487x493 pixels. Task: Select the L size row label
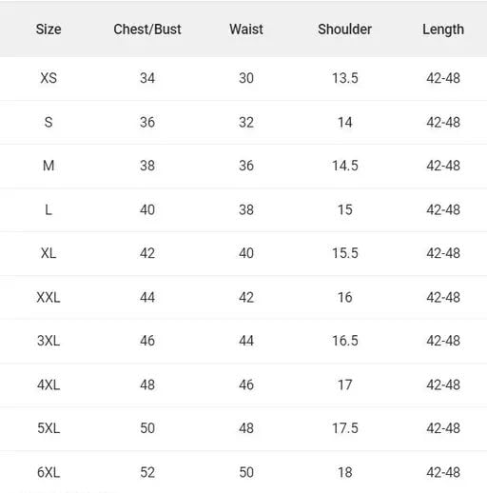(49, 209)
